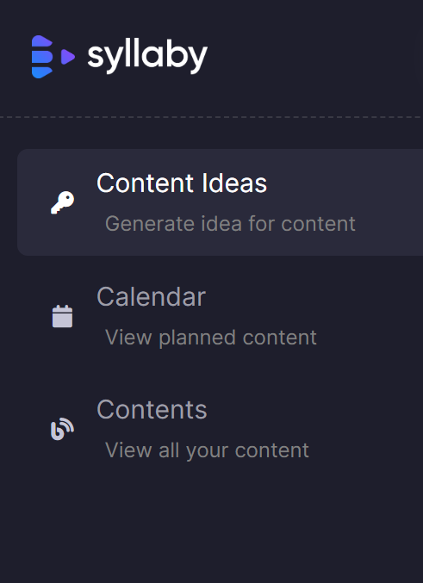Screen dimensions: 423x583
Task: Click the Contents feed icon
Action: tap(62, 429)
